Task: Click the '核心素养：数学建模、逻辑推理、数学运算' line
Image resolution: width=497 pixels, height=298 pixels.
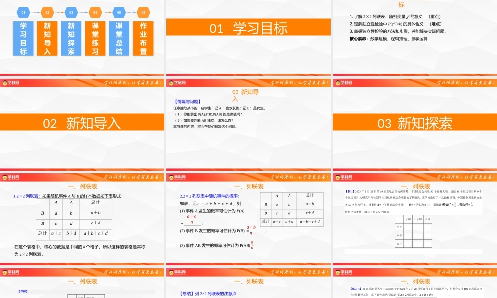Action: click(x=389, y=39)
